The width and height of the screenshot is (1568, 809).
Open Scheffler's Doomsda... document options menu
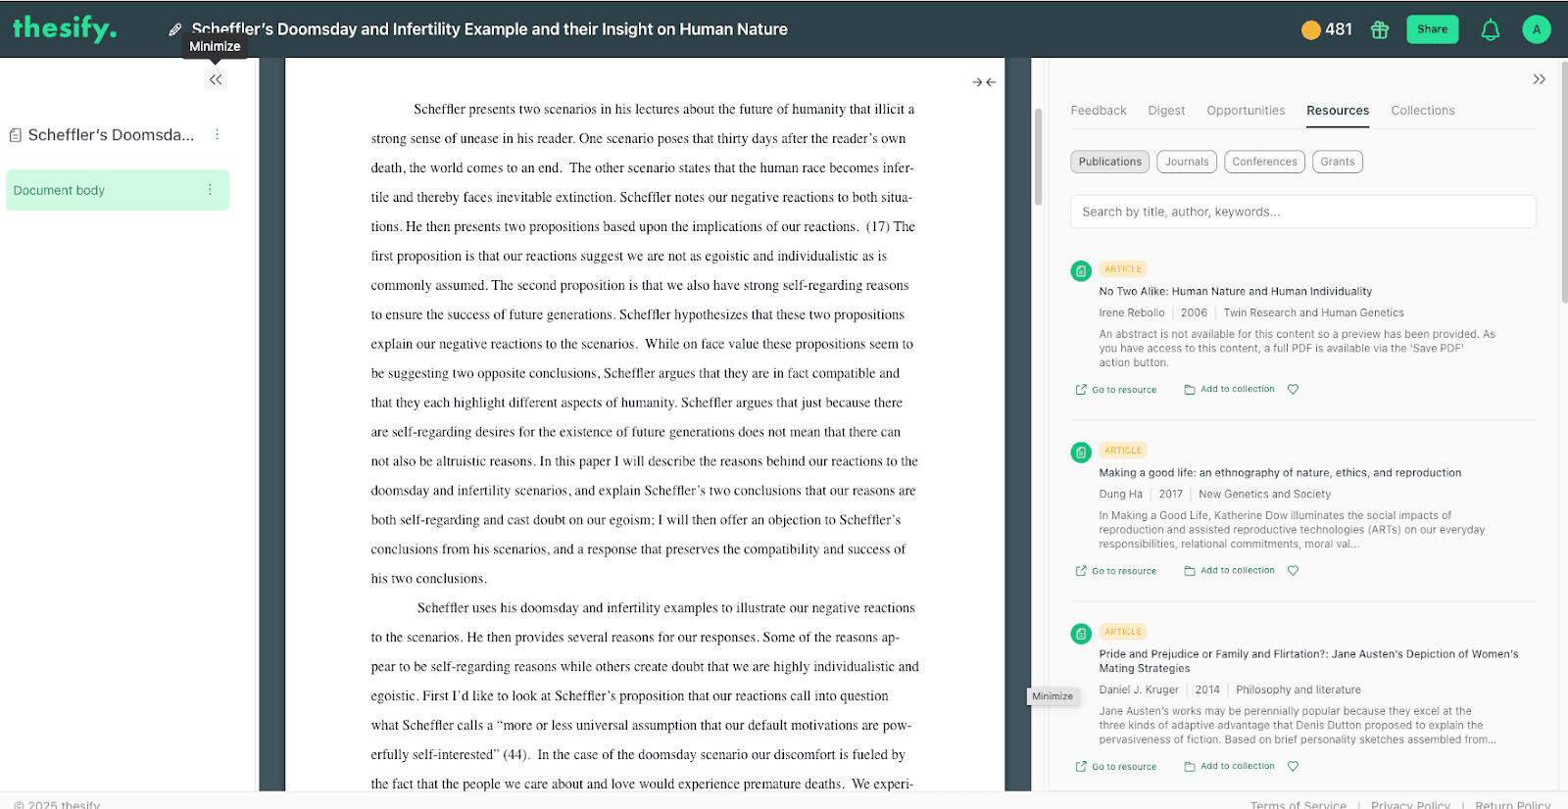pos(218,134)
